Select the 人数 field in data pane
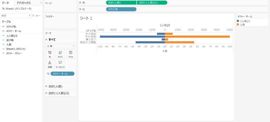 [x=9, y=45]
